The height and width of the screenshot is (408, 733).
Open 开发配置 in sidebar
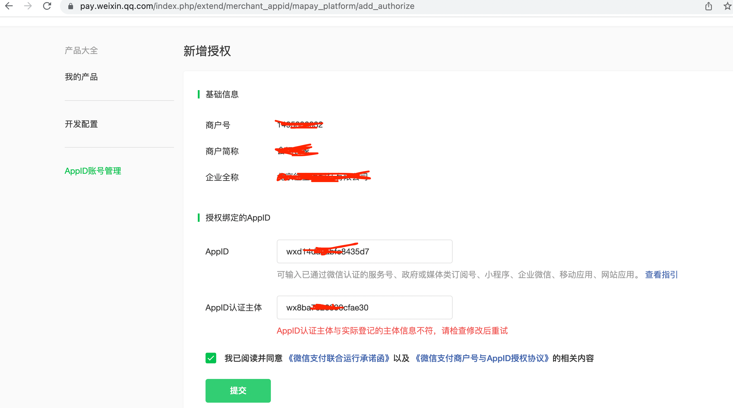81,124
